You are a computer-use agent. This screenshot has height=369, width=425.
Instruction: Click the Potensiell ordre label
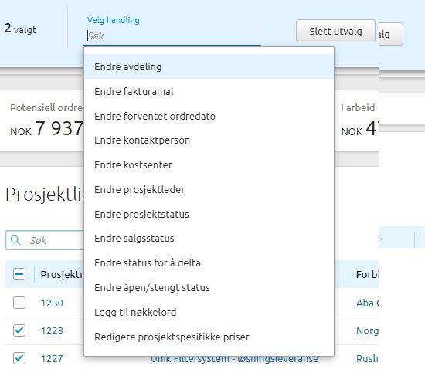coord(46,107)
